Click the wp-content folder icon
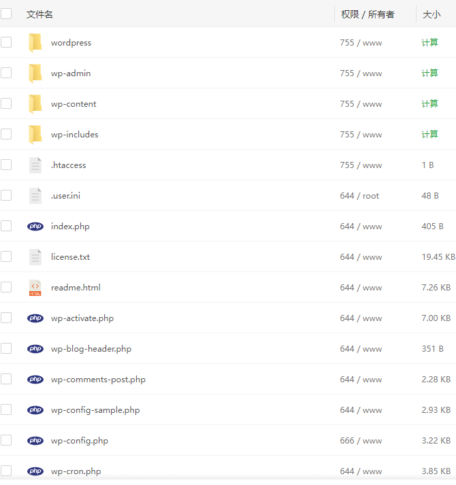Viewport: 456px width, 485px height. coord(35,104)
